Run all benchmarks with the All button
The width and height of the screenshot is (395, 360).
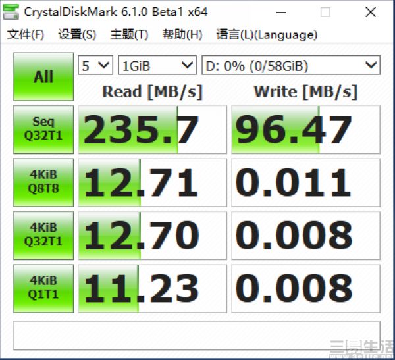43,76
